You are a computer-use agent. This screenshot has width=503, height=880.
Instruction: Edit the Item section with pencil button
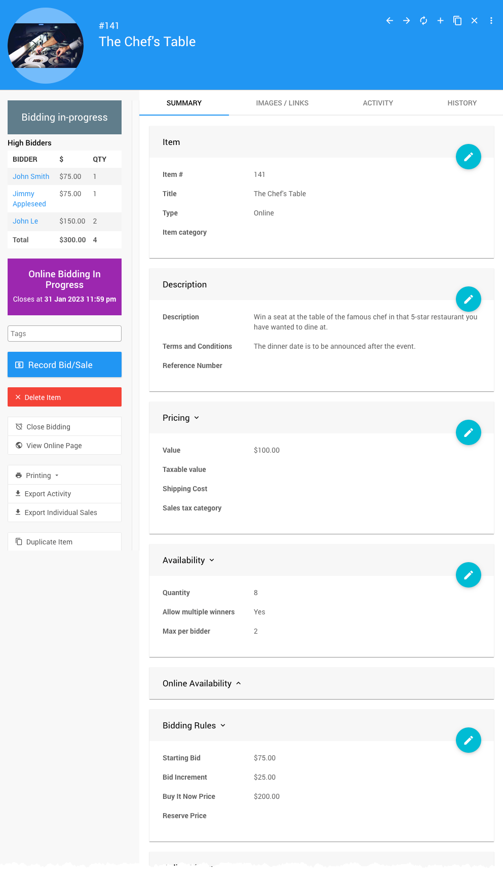click(x=468, y=157)
